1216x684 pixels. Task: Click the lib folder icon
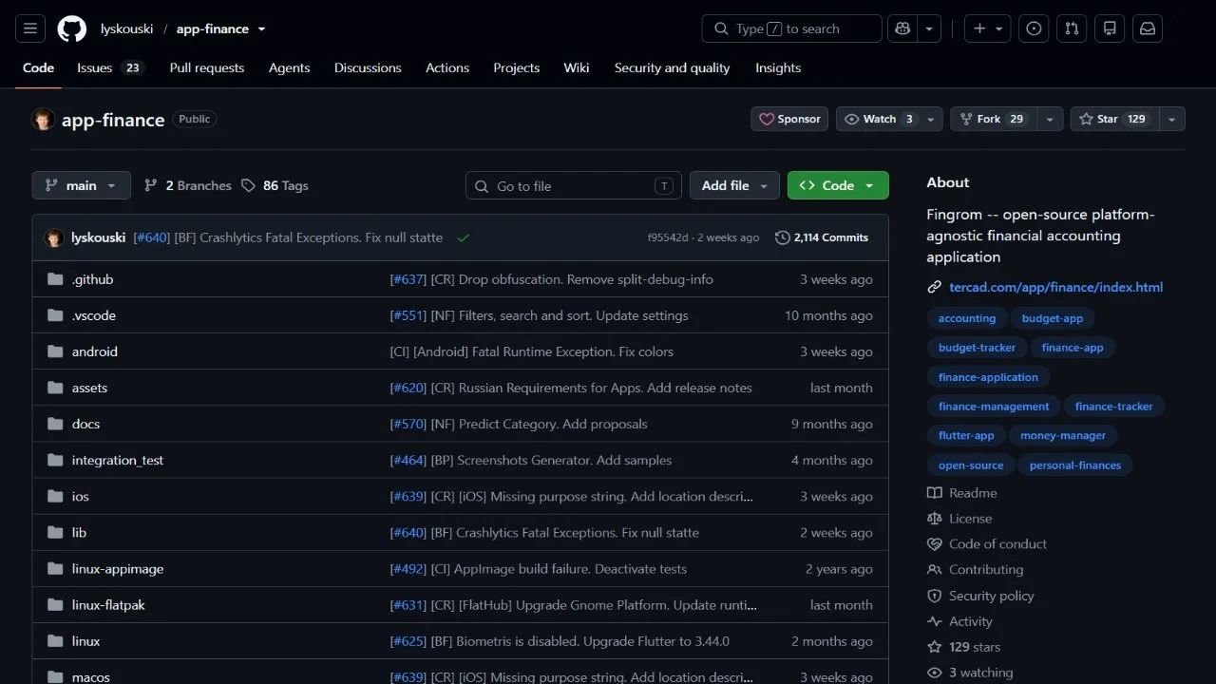[55, 532]
